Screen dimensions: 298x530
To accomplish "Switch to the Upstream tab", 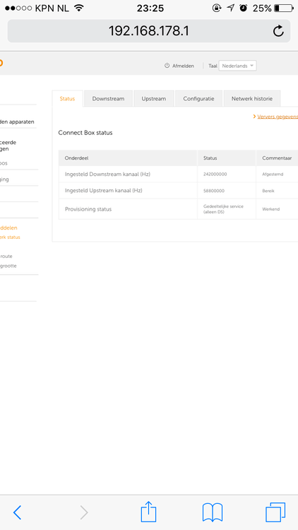I will 154,99.
